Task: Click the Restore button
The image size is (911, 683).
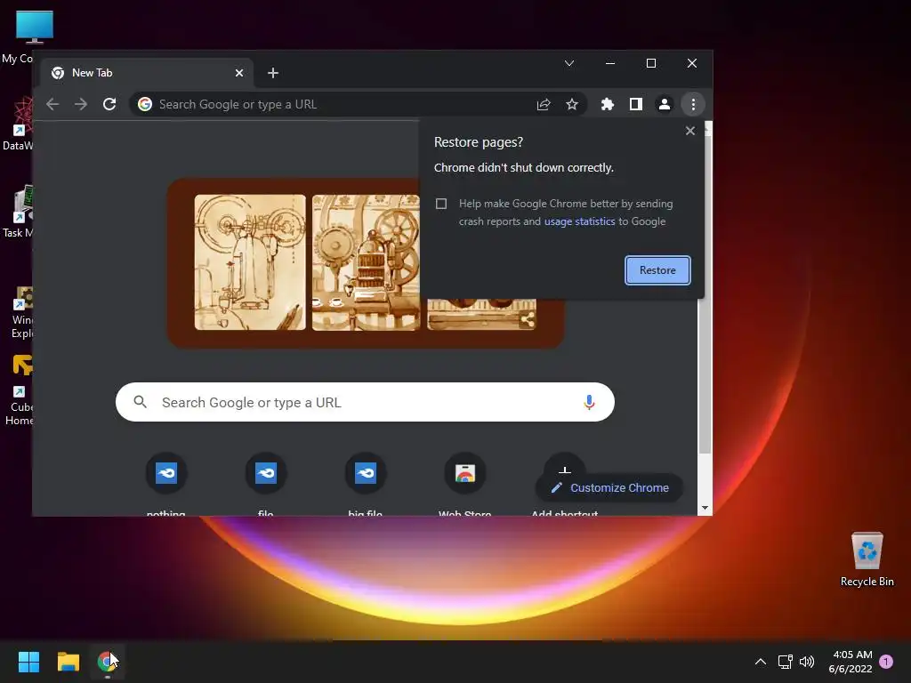Action: 657,270
